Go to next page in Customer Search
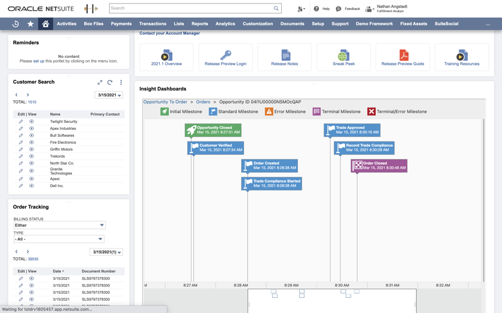The image size is (502, 313). pyautogui.click(x=28, y=95)
